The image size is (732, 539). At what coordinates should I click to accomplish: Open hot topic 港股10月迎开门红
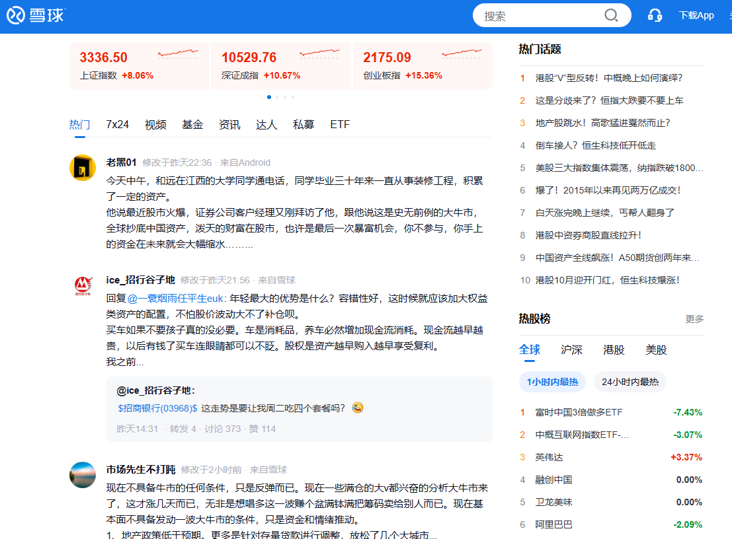click(607, 280)
